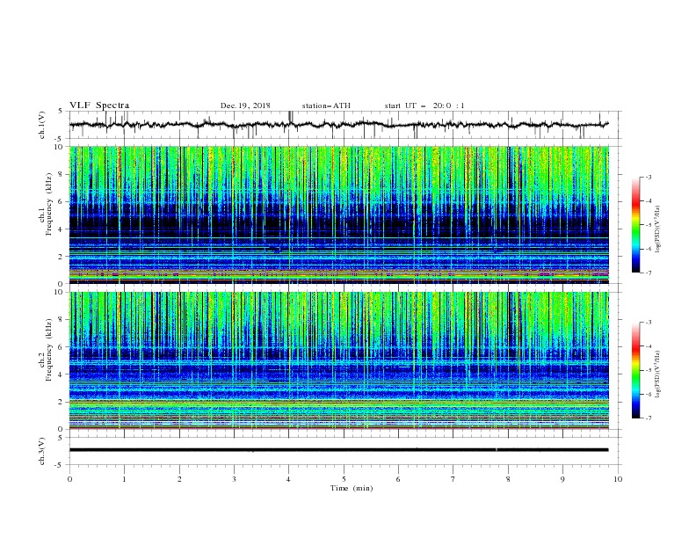Screen dimensions: 696x538
Task: Click the log(PSD) label beside the ch.1 colorbar
Action: [x=658, y=229]
